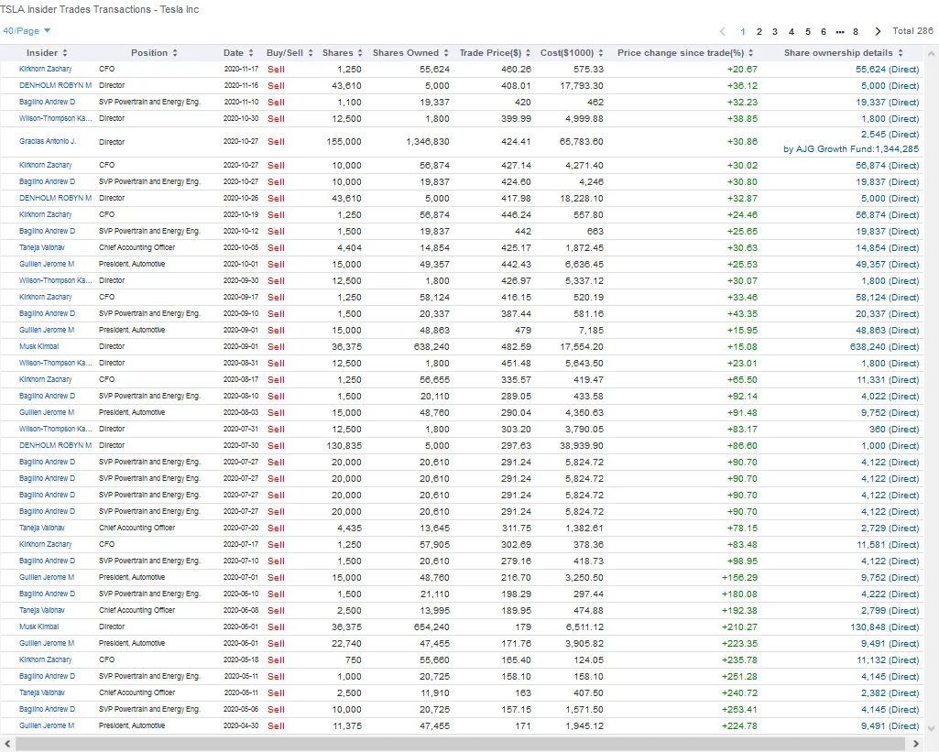This screenshot has height=752, width=939.
Task: Click '55,624 (Direct)' ownership details
Action: click(887, 70)
